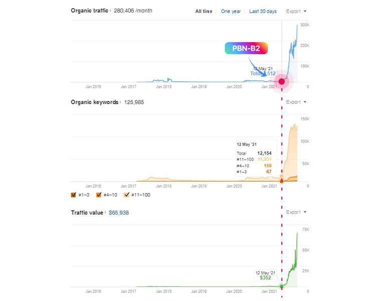Open the Export dropdown for Organic traffic

[296, 11]
